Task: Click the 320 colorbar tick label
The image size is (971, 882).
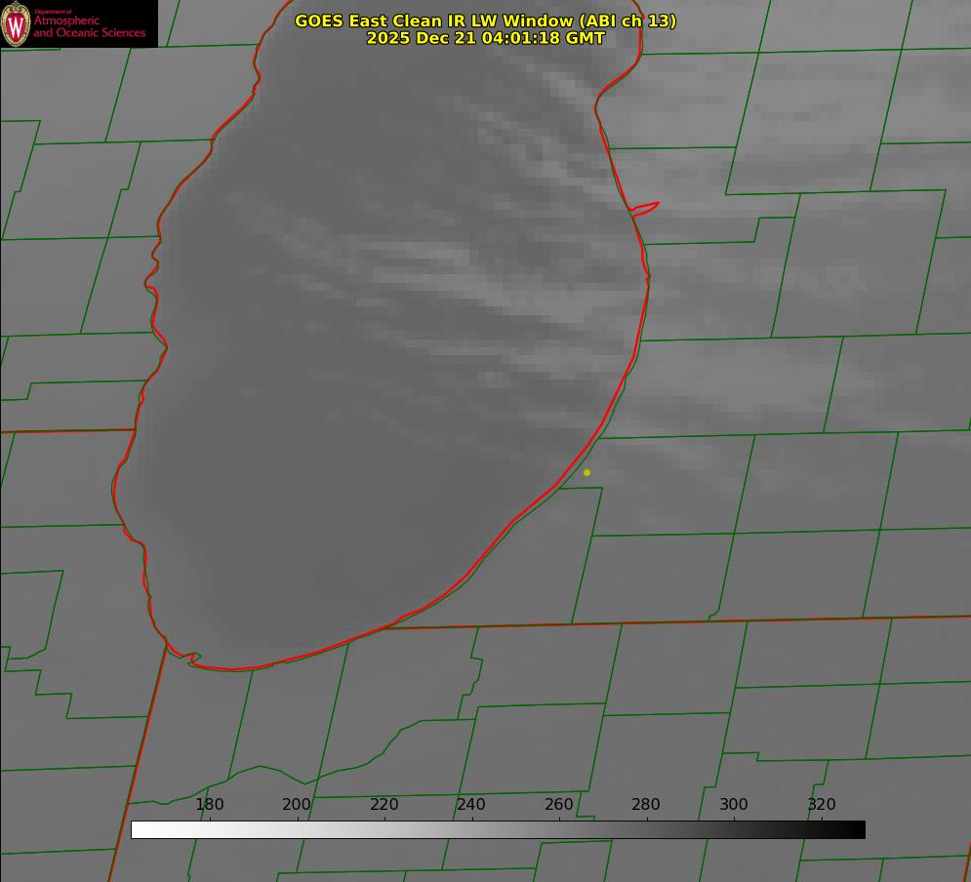Action: click(822, 804)
